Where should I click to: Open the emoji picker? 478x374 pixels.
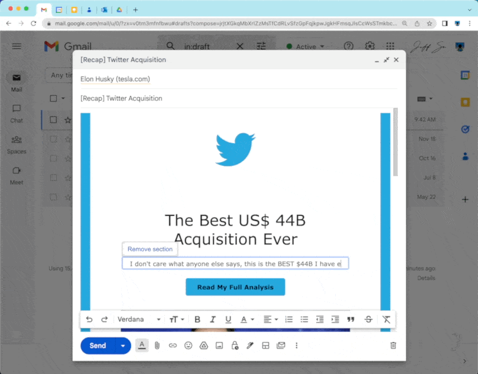tap(188, 345)
